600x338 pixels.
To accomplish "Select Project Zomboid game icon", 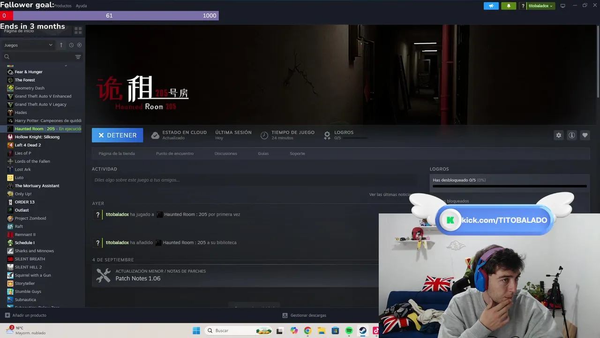I will (x=10, y=218).
